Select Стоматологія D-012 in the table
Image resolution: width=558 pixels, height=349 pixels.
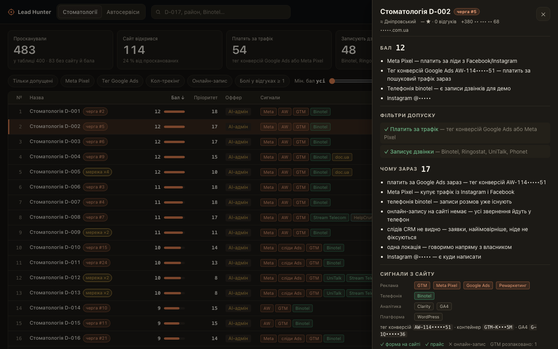coord(190,278)
